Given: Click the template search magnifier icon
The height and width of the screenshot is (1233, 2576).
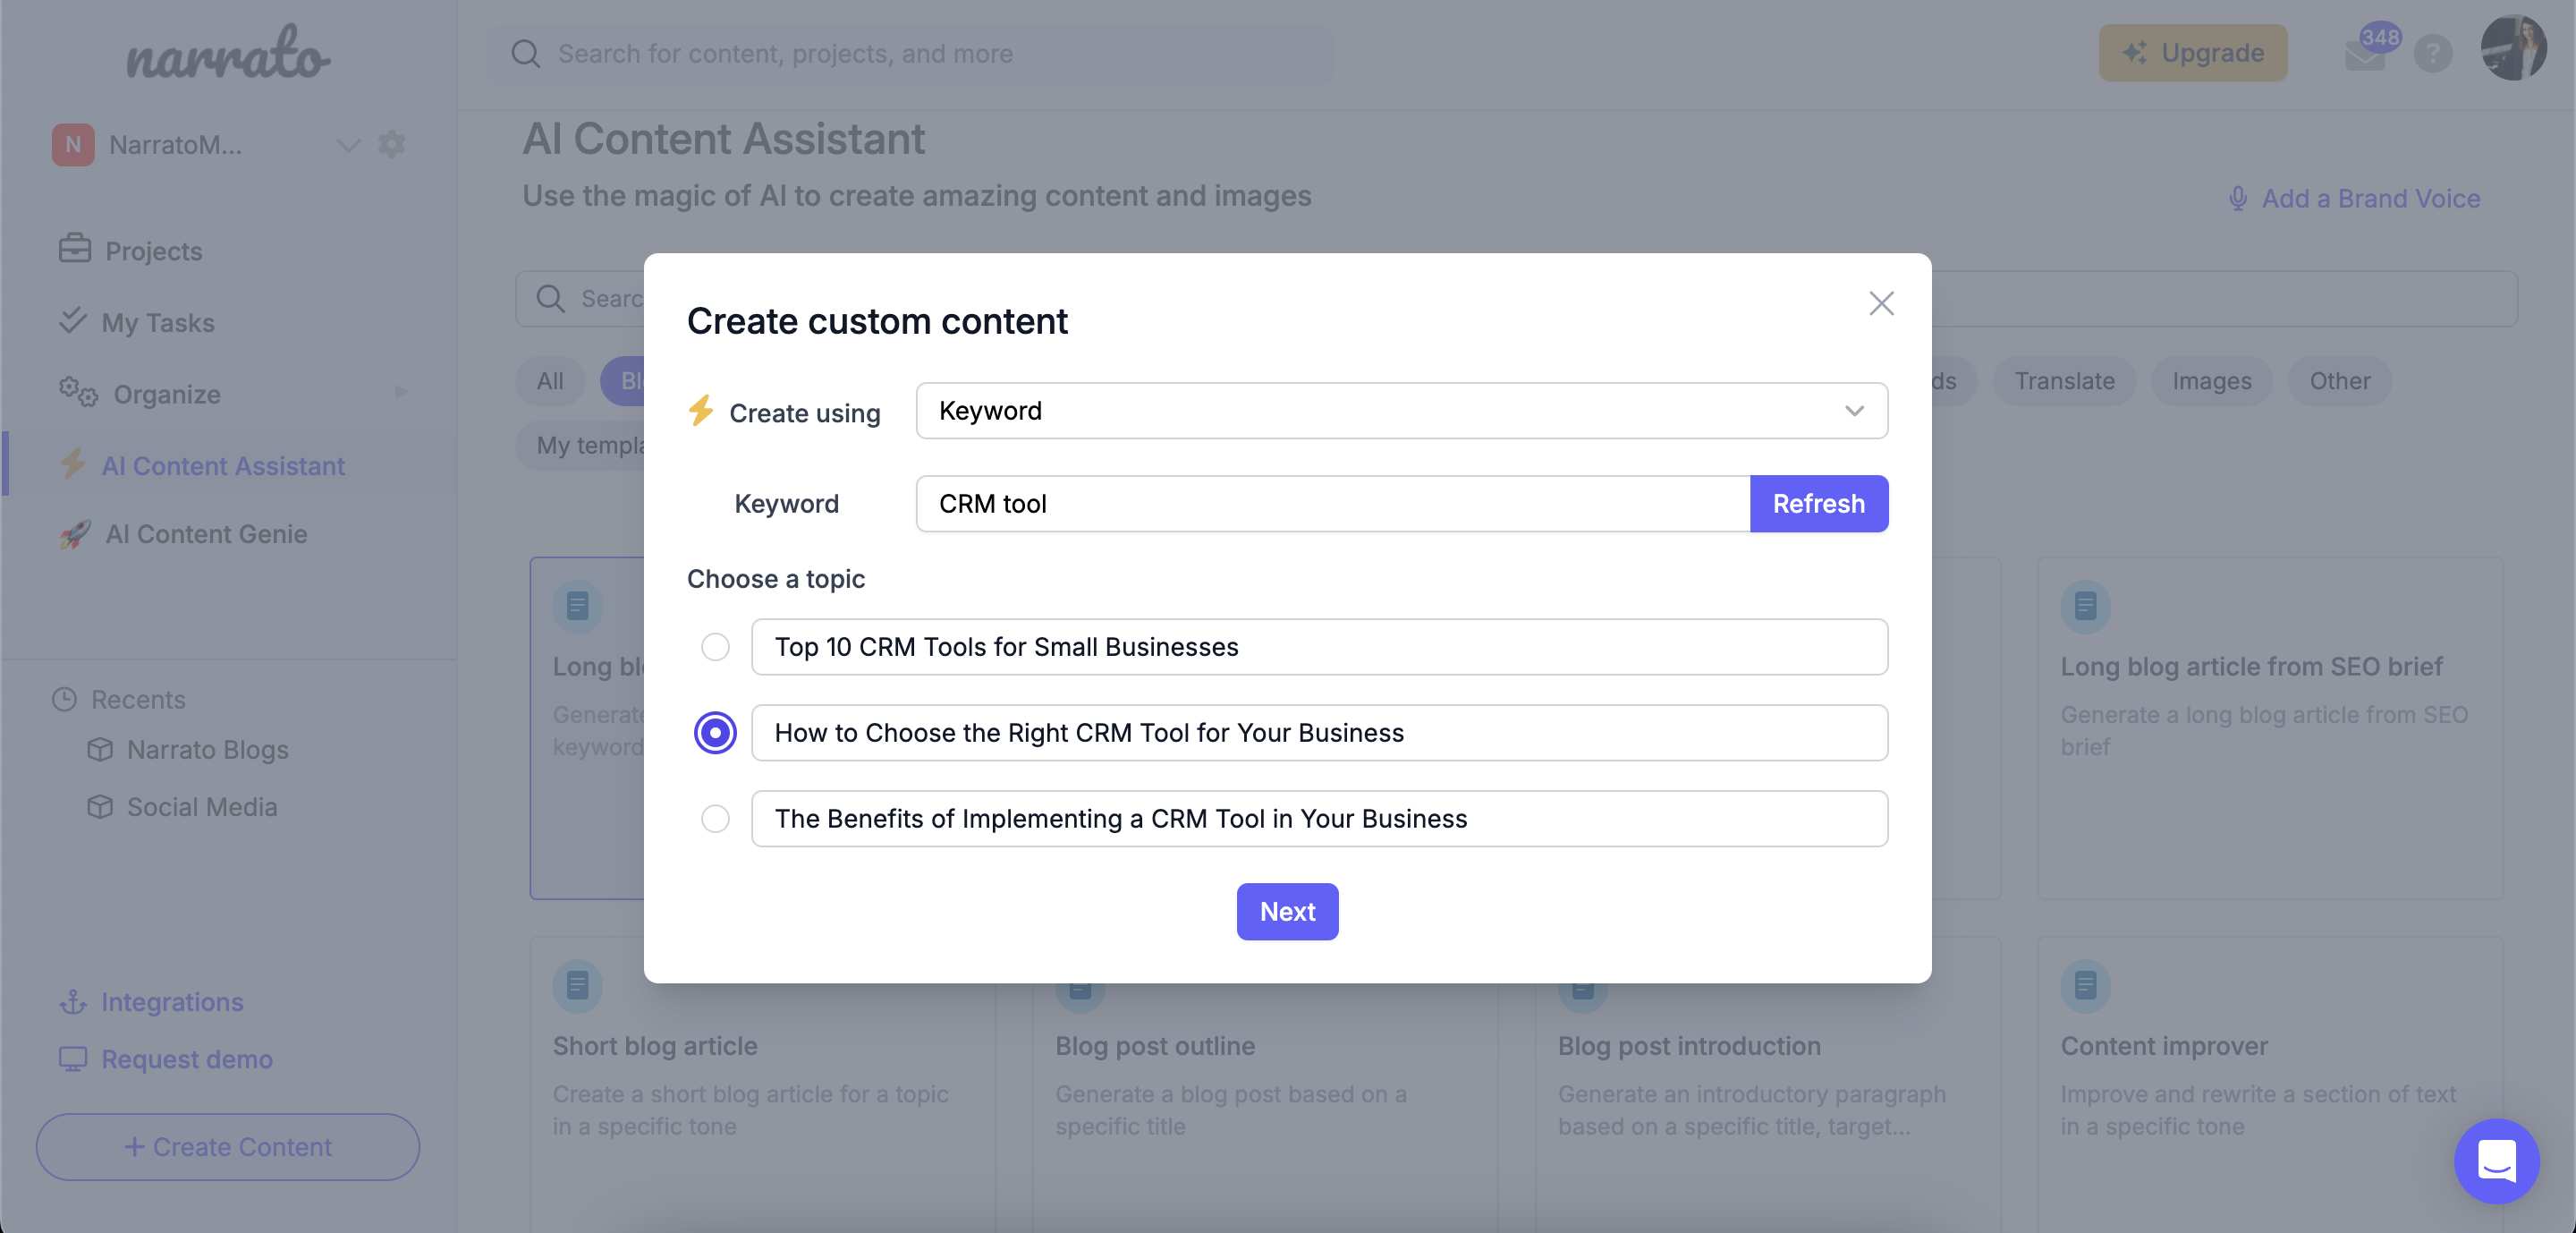Looking at the screenshot, I should pos(550,298).
